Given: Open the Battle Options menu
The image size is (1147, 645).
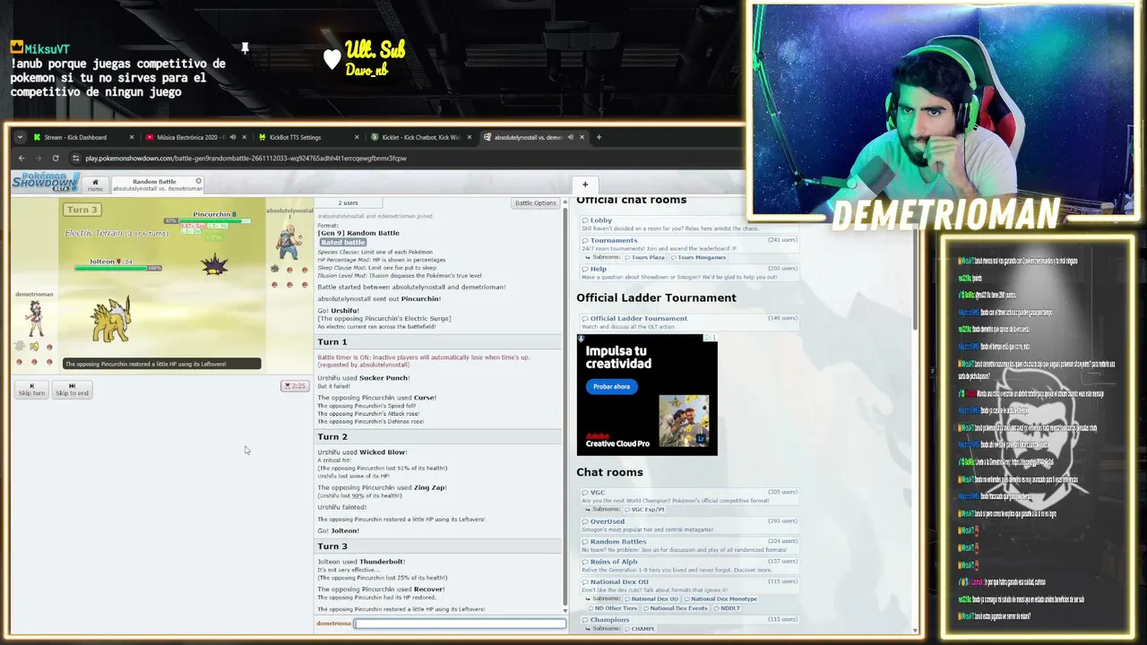Looking at the screenshot, I should coord(535,203).
